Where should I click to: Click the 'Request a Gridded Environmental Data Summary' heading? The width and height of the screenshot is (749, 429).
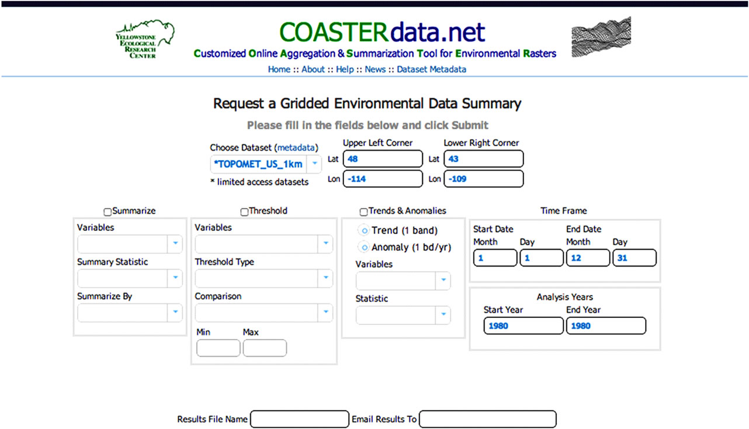[367, 104]
